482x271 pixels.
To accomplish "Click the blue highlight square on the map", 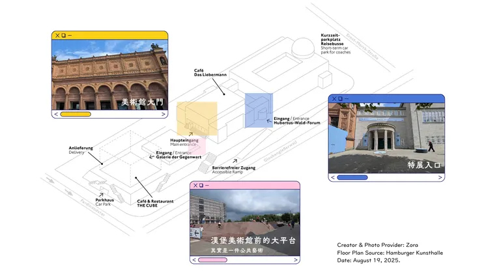I will click(259, 111).
